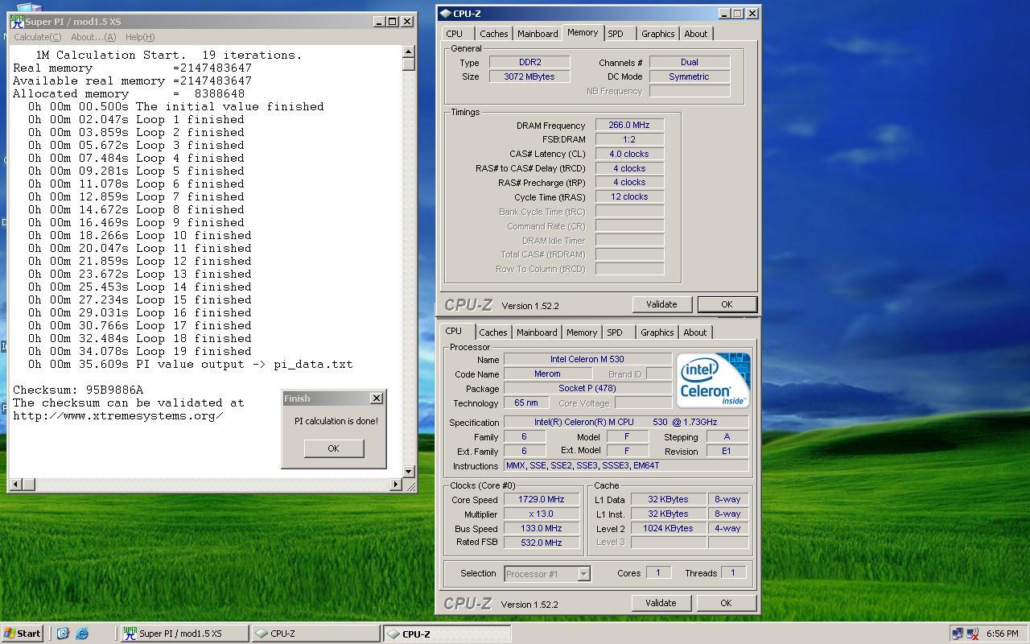Open the Calculate menu in Super PI
The width and height of the screenshot is (1030, 644).
37,37
